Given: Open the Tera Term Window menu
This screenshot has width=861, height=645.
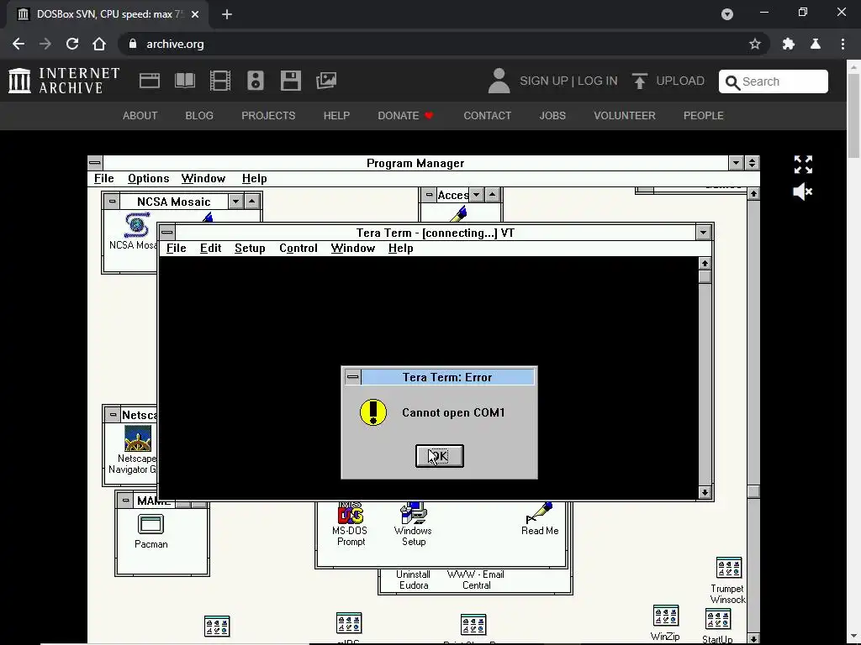Looking at the screenshot, I should click(352, 249).
